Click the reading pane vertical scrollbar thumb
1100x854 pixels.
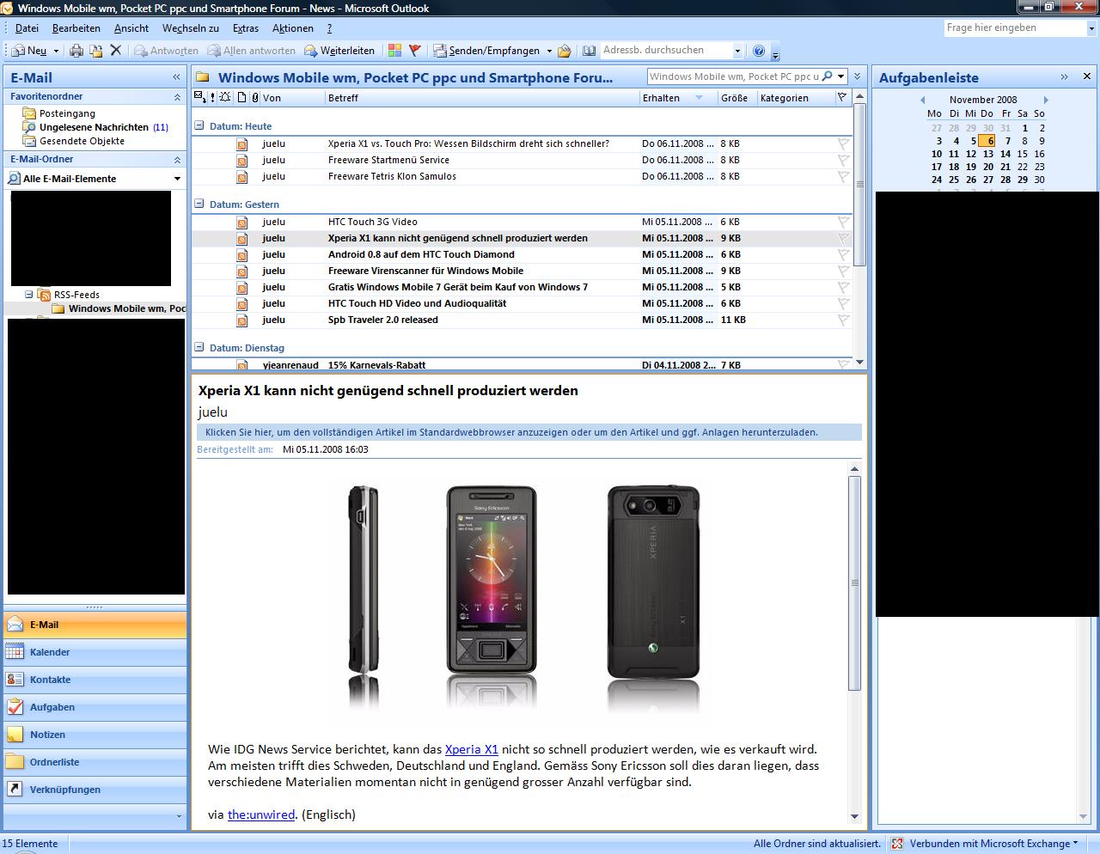854,583
